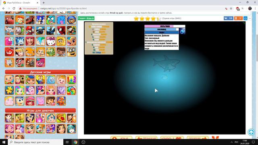Screen dimensions: 258x145
Task: Open the Shaun the Sheep game thumbnail
Action: [x=40, y=31]
